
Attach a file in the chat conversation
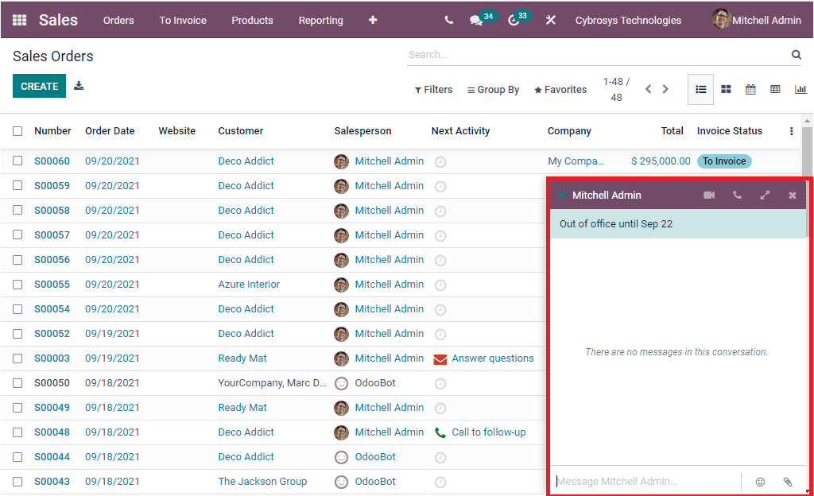pyautogui.click(x=787, y=482)
